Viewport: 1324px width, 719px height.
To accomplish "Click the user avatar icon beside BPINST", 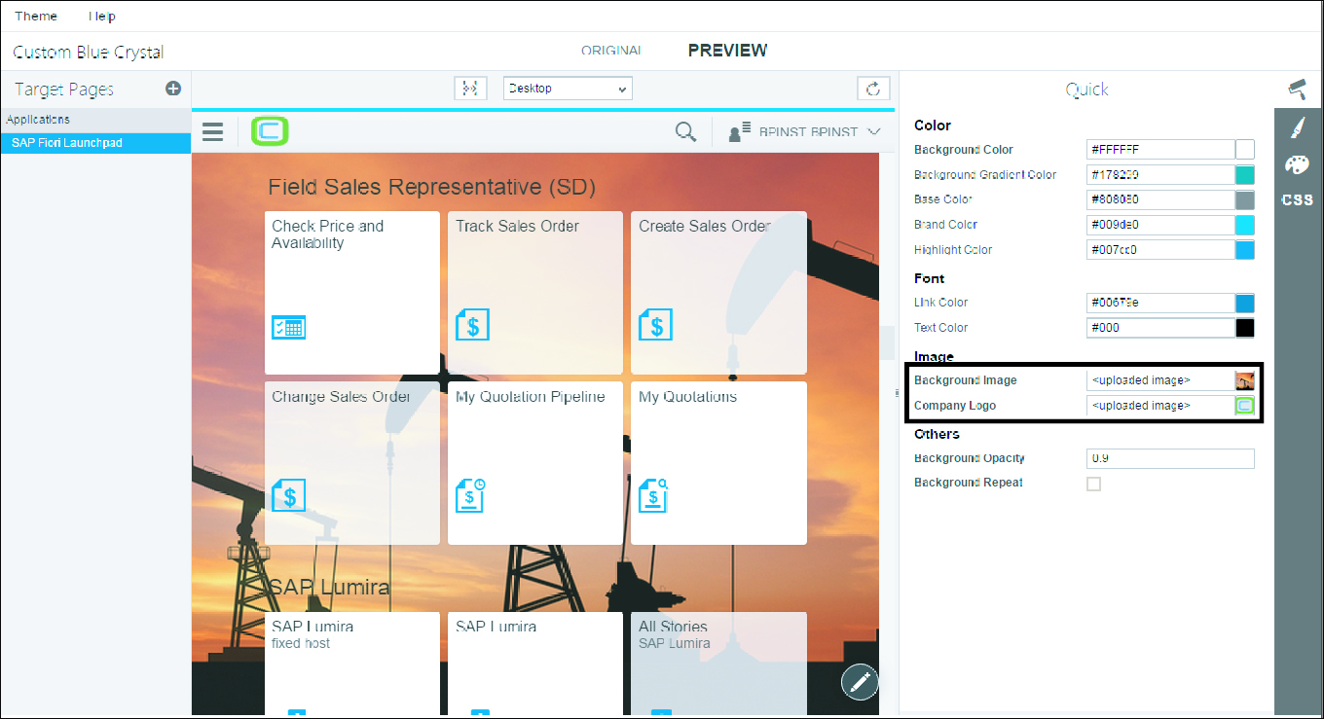I will [740, 131].
